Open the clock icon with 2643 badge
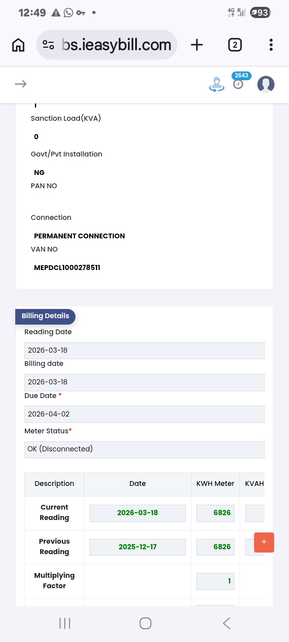Screen dimensions: 289x642 tap(238, 84)
